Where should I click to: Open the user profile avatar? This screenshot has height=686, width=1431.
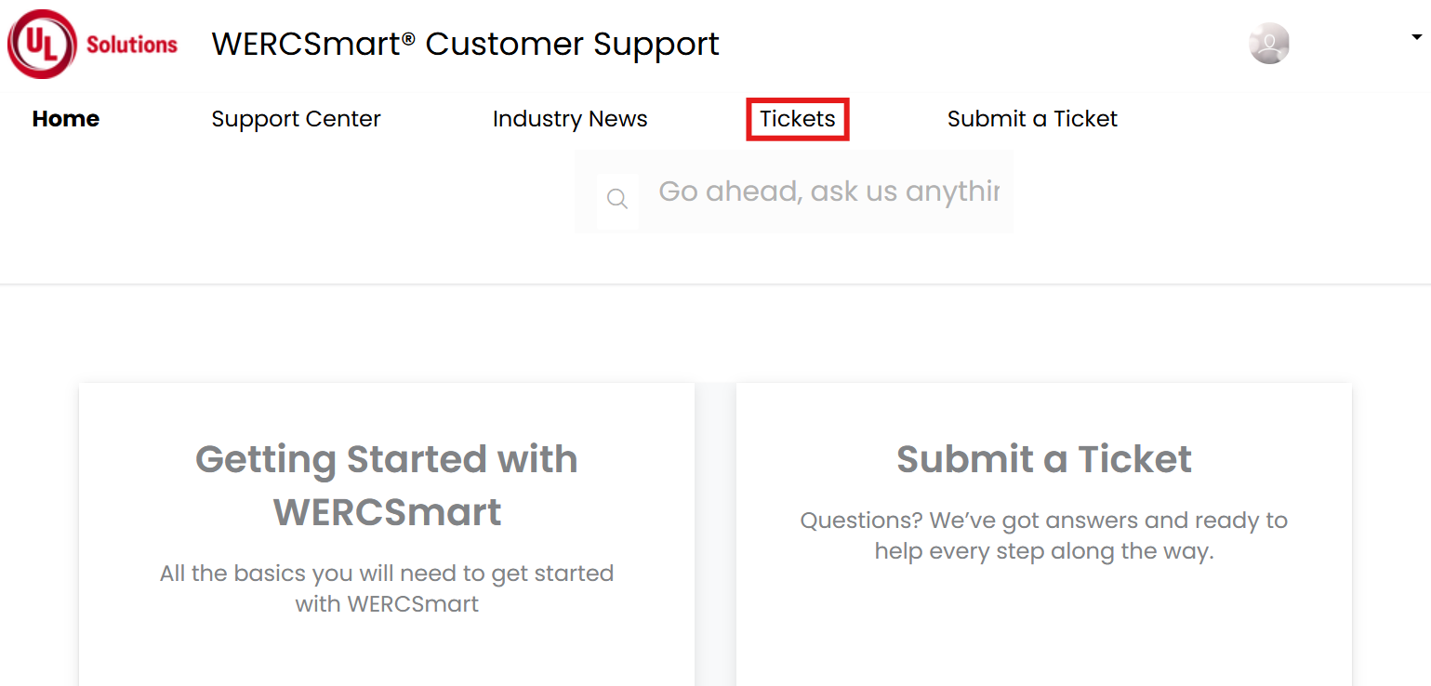point(1268,43)
